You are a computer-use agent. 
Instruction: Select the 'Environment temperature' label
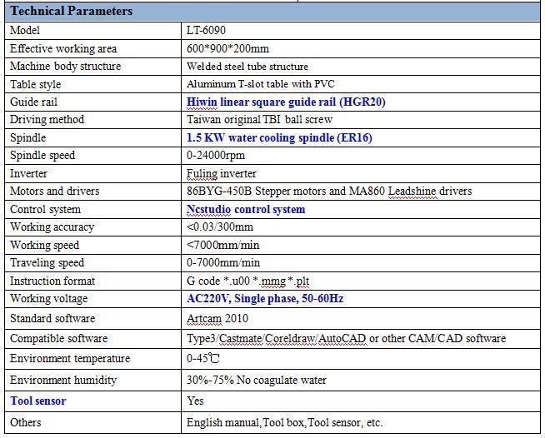coord(70,358)
